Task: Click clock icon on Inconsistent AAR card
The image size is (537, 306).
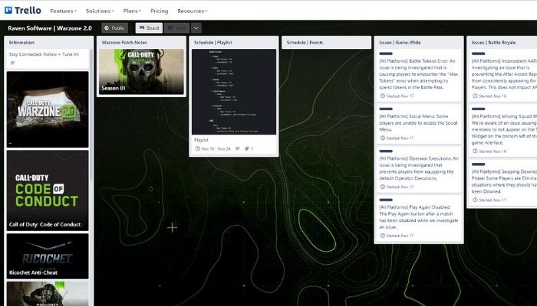Action: [x=475, y=96]
